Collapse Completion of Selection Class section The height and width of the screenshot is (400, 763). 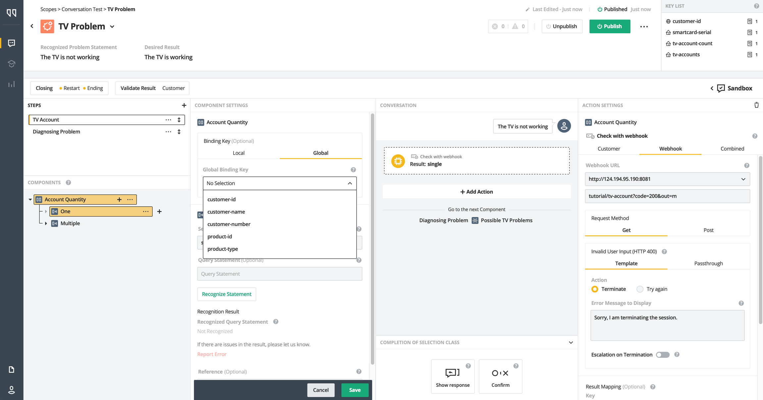pos(571,343)
